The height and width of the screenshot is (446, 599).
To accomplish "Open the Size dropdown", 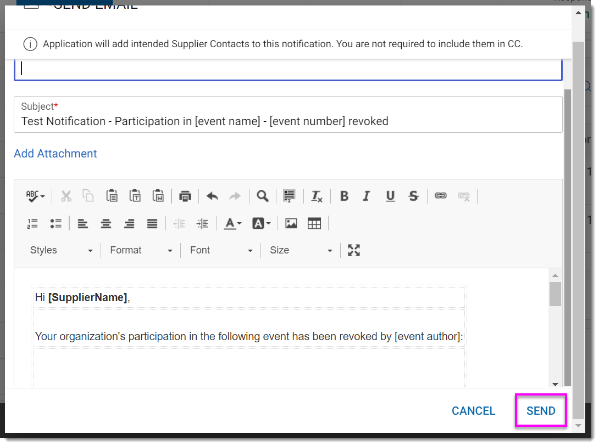I will (x=301, y=250).
